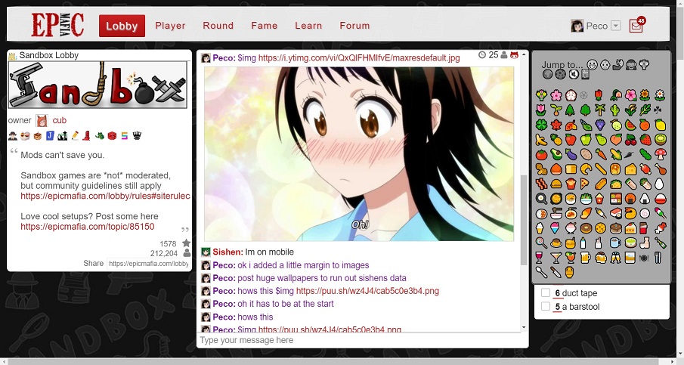Check the '5 a barstool' checkbox
The height and width of the screenshot is (365, 684).
[x=545, y=306]
